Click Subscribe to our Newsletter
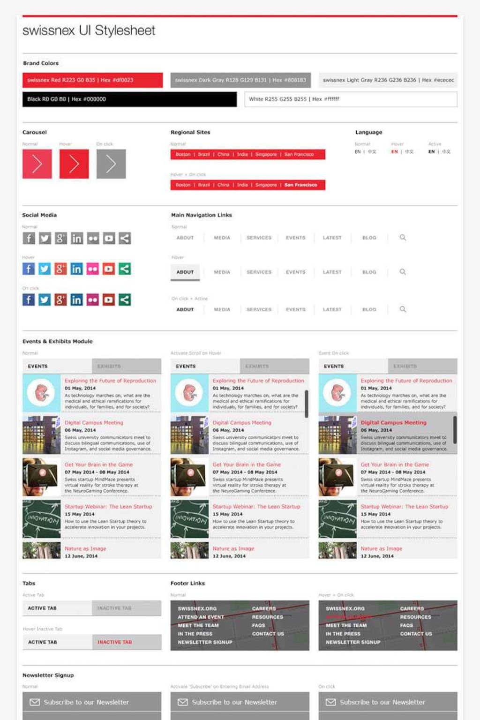Viewport: 480px width, 720px height. (x=86, y=702)
